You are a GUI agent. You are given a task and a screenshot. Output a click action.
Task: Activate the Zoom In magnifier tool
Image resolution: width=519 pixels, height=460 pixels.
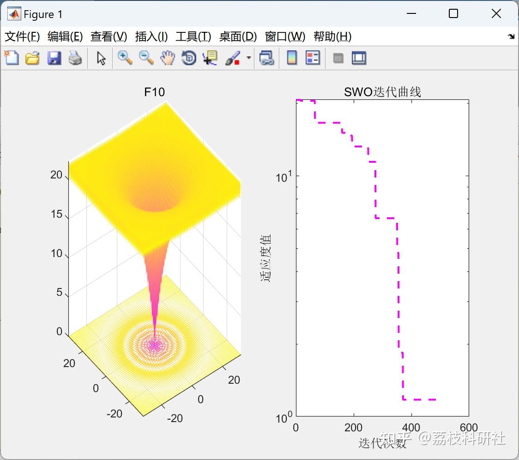click(x=125, y=58)
